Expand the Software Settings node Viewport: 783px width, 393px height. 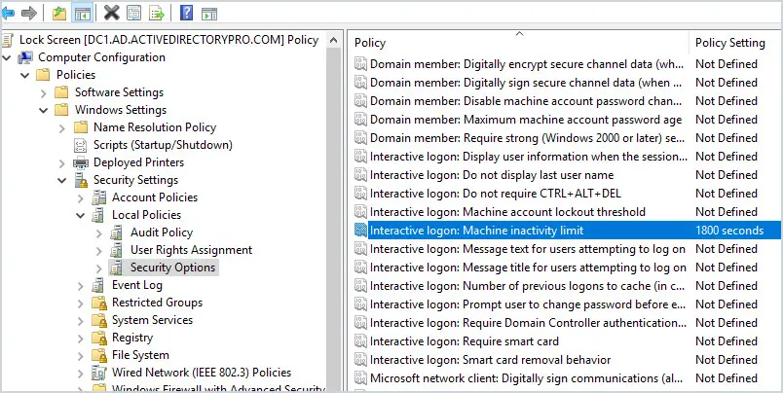(x=44, y=92)
